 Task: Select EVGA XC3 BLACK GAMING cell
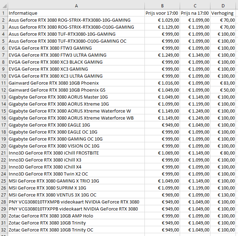pyautogui.click(x=76, y=62)
